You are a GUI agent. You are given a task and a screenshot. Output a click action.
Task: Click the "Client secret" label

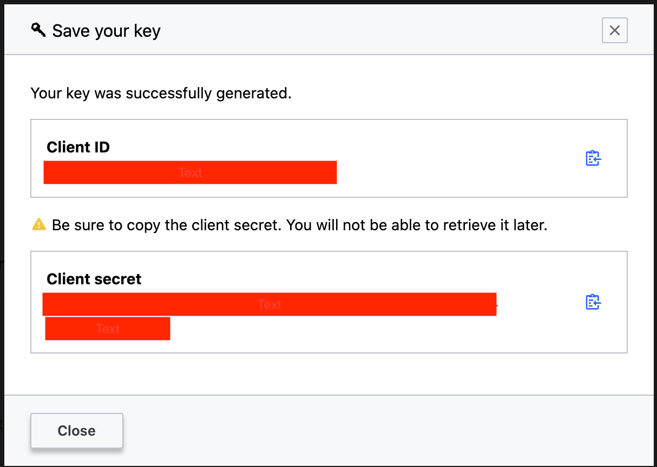[94, 279]
